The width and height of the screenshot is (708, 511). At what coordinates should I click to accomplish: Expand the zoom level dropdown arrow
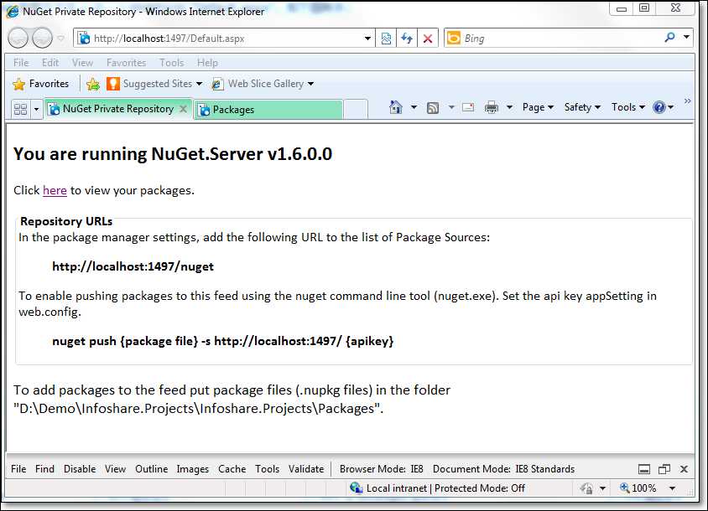(672, 488)
